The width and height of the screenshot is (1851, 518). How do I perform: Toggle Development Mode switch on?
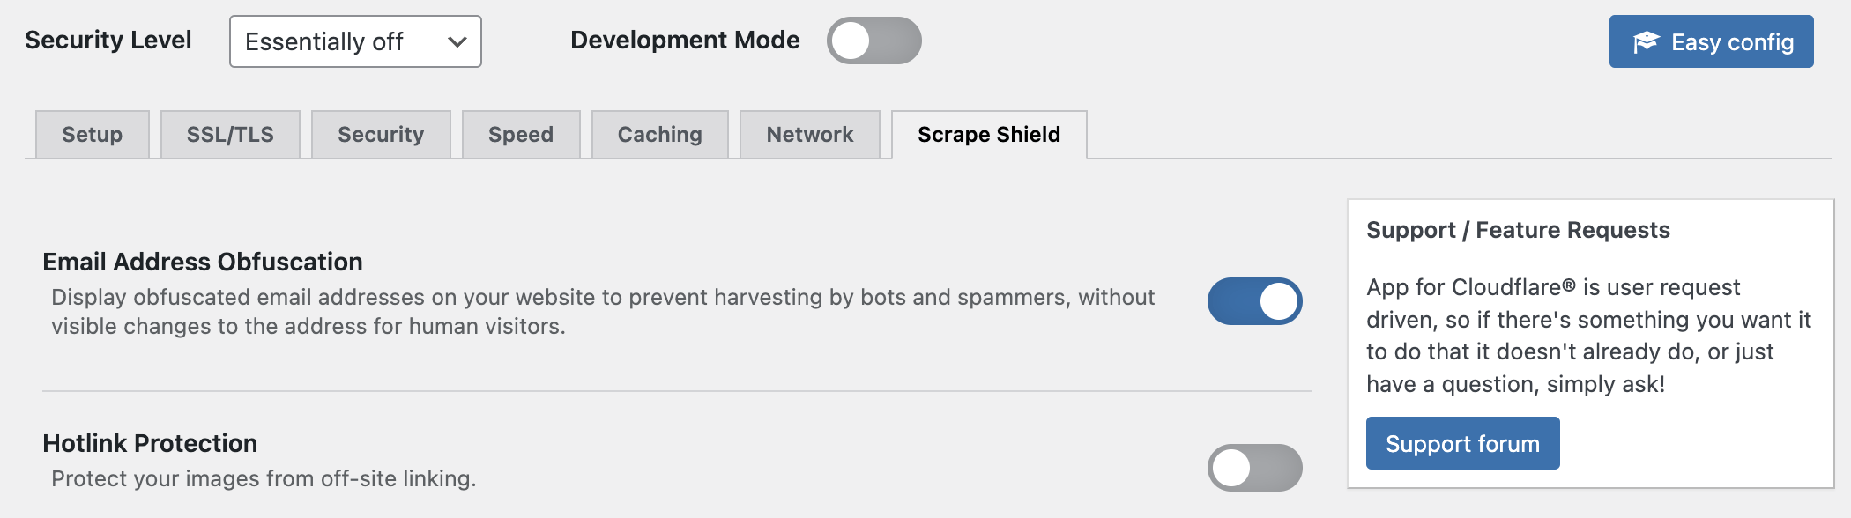(874, 41)
